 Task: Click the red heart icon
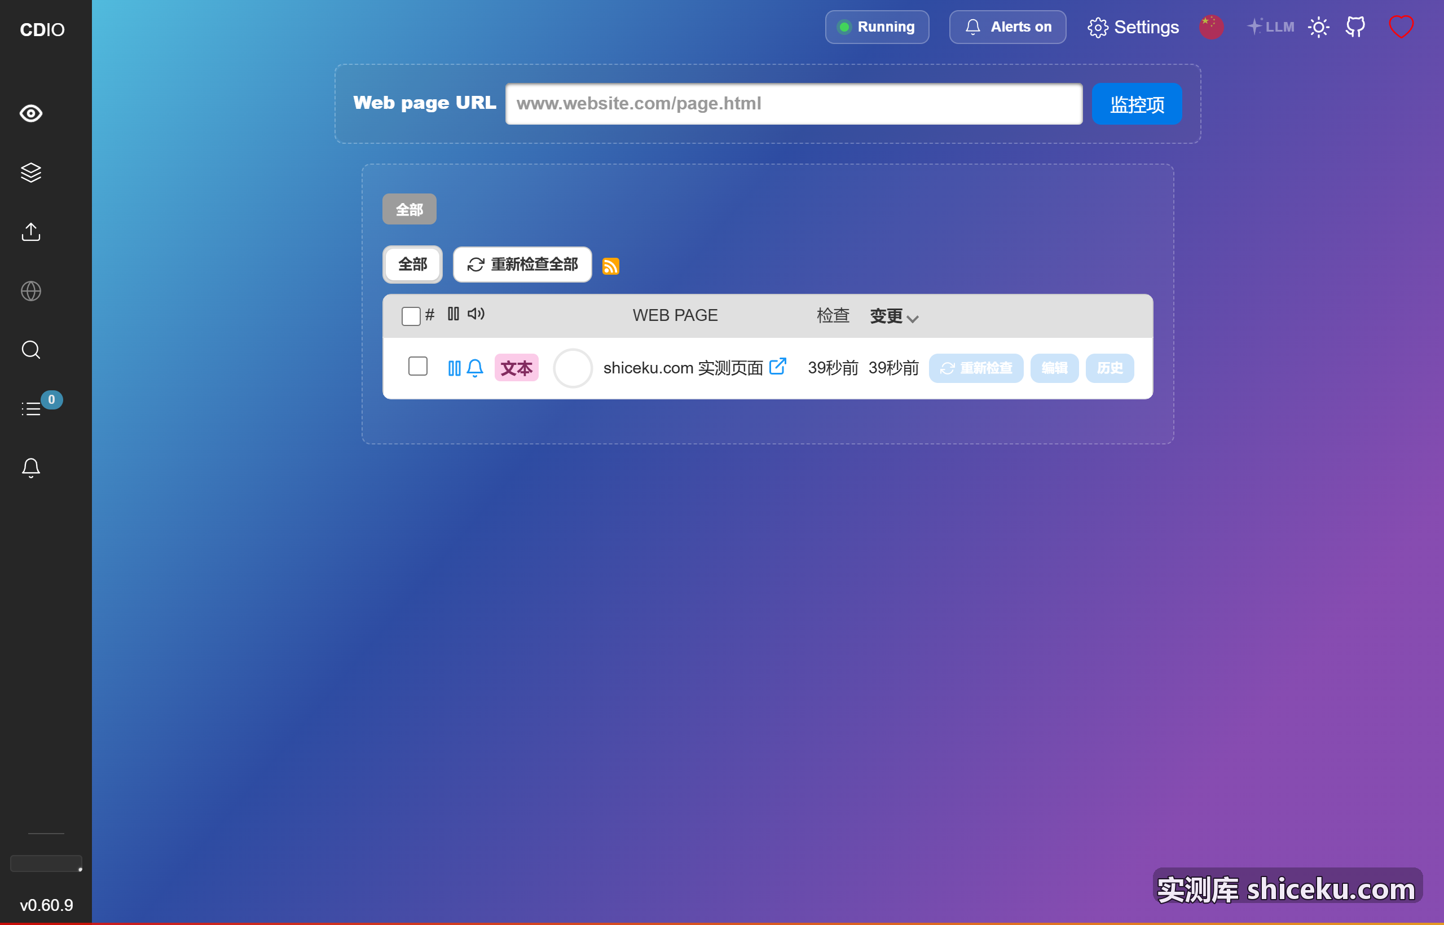click(x=1401, y=27)
